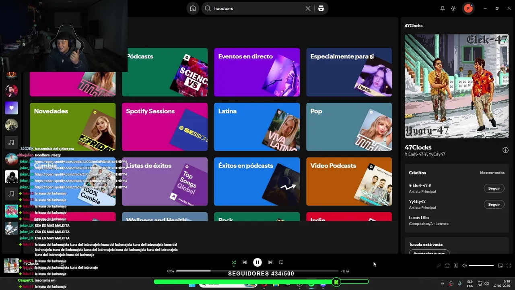515x290 pixels.
Task: Open the Browse icon beside search
Action: pyautogui.click(x=321, y=8)
